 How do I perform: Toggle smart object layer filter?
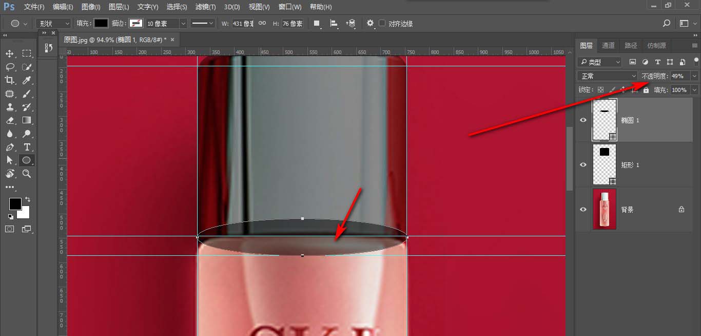(682, 62)
